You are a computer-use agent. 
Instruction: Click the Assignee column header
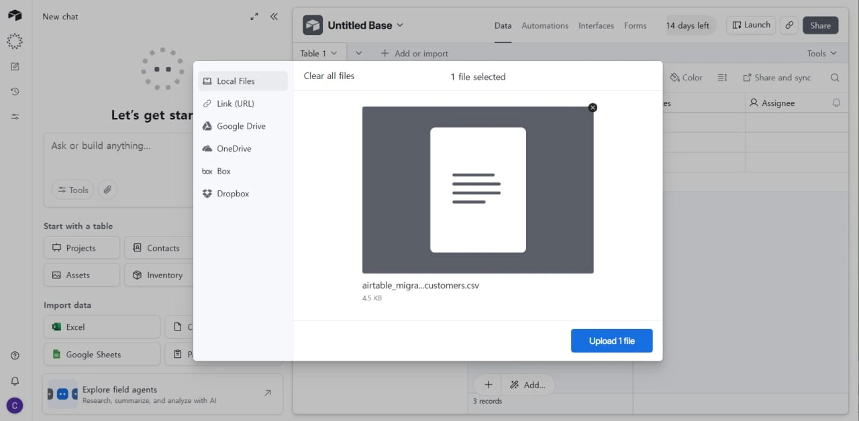coord(795,103)
